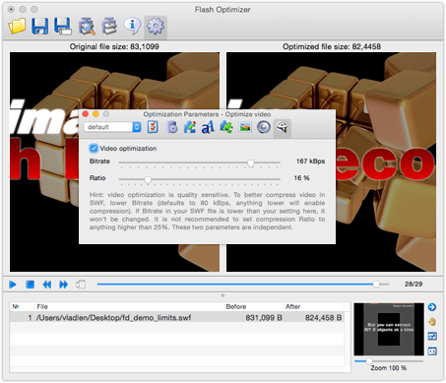Uncheck the Video optimization checkbox
Screen dimensions: 446x383
click(x=94, y=149)
